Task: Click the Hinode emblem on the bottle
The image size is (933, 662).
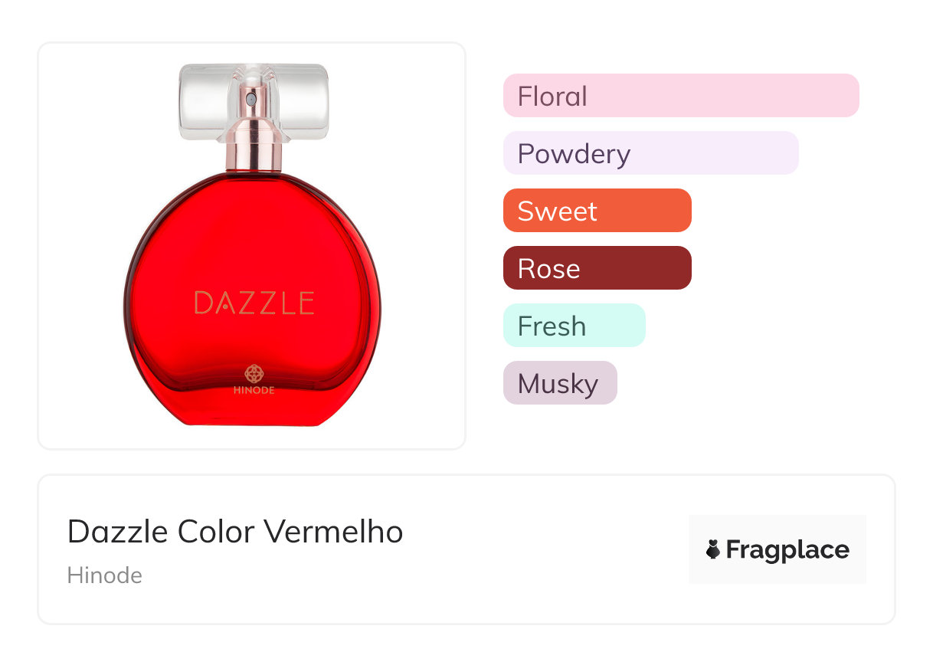Action: pyautogui.click(x=254, y=374)
